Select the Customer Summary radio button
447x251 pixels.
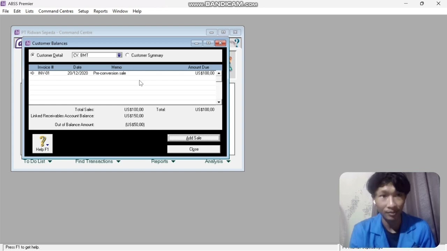point(127,55)
